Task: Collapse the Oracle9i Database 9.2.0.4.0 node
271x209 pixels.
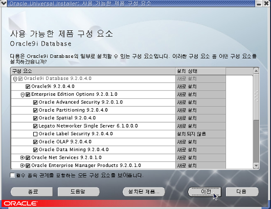Action: 15,79
